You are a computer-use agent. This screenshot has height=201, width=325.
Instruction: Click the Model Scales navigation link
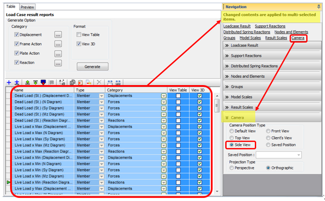point(250,38)
